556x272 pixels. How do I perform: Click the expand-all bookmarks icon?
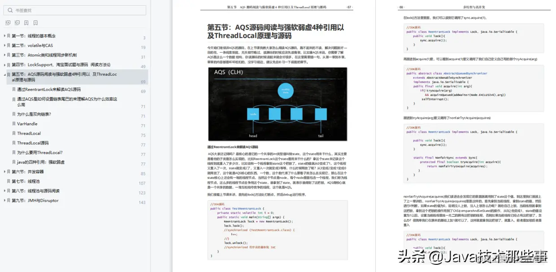pos(8,22)
